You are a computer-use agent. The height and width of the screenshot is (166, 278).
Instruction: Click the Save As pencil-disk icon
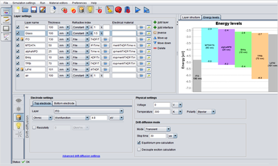pyautogui.click(x=42, y=10)
